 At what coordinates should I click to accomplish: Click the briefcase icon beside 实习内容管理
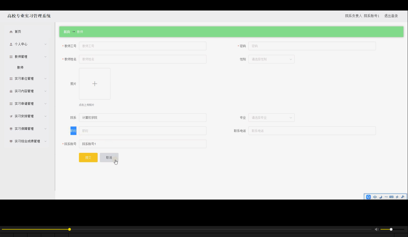(11, 91)
